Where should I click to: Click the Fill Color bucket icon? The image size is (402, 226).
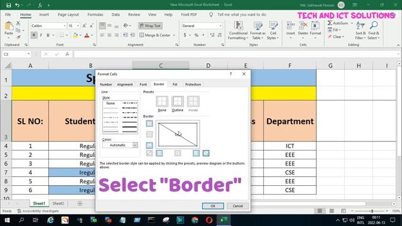tap(75, 35)
